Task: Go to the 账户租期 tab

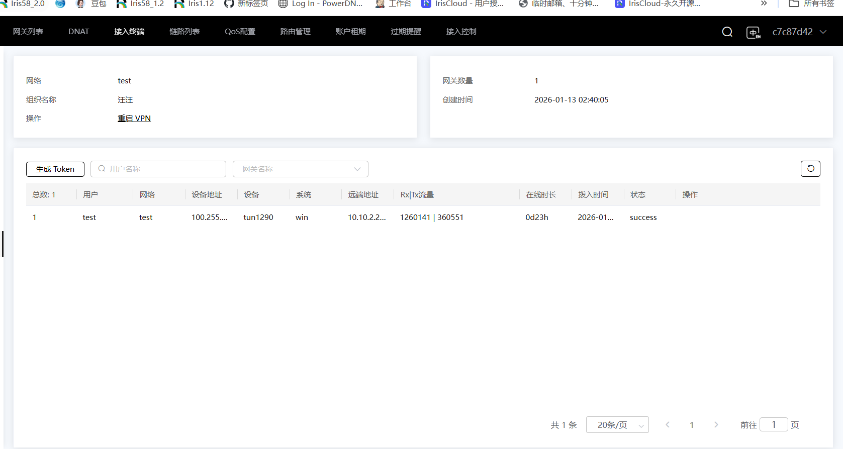Action: [x=350, y=31]
